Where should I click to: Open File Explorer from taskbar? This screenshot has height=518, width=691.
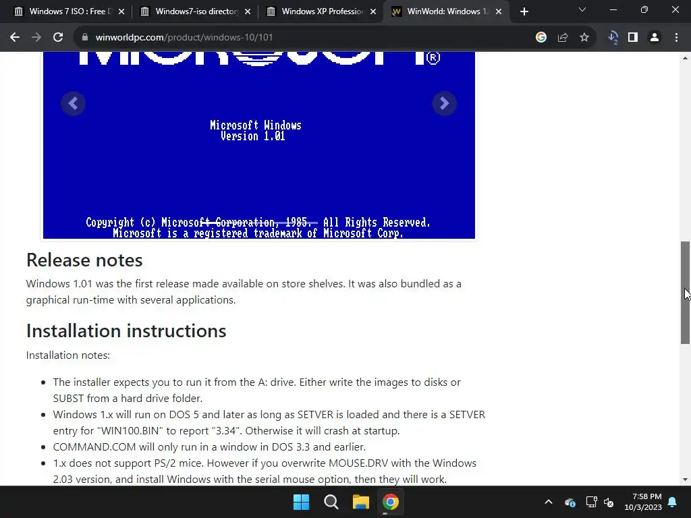point(360,502)
